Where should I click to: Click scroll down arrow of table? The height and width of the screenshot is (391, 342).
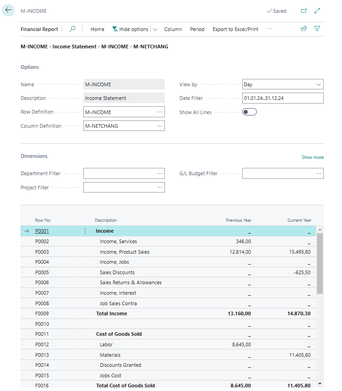320,384
